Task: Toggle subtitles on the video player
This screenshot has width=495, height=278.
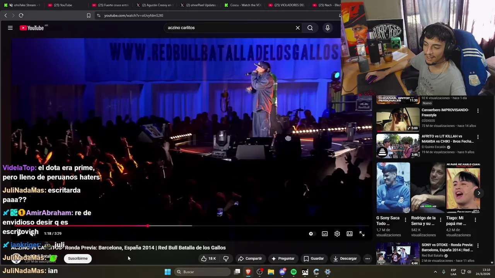Action: click(325, 234)
